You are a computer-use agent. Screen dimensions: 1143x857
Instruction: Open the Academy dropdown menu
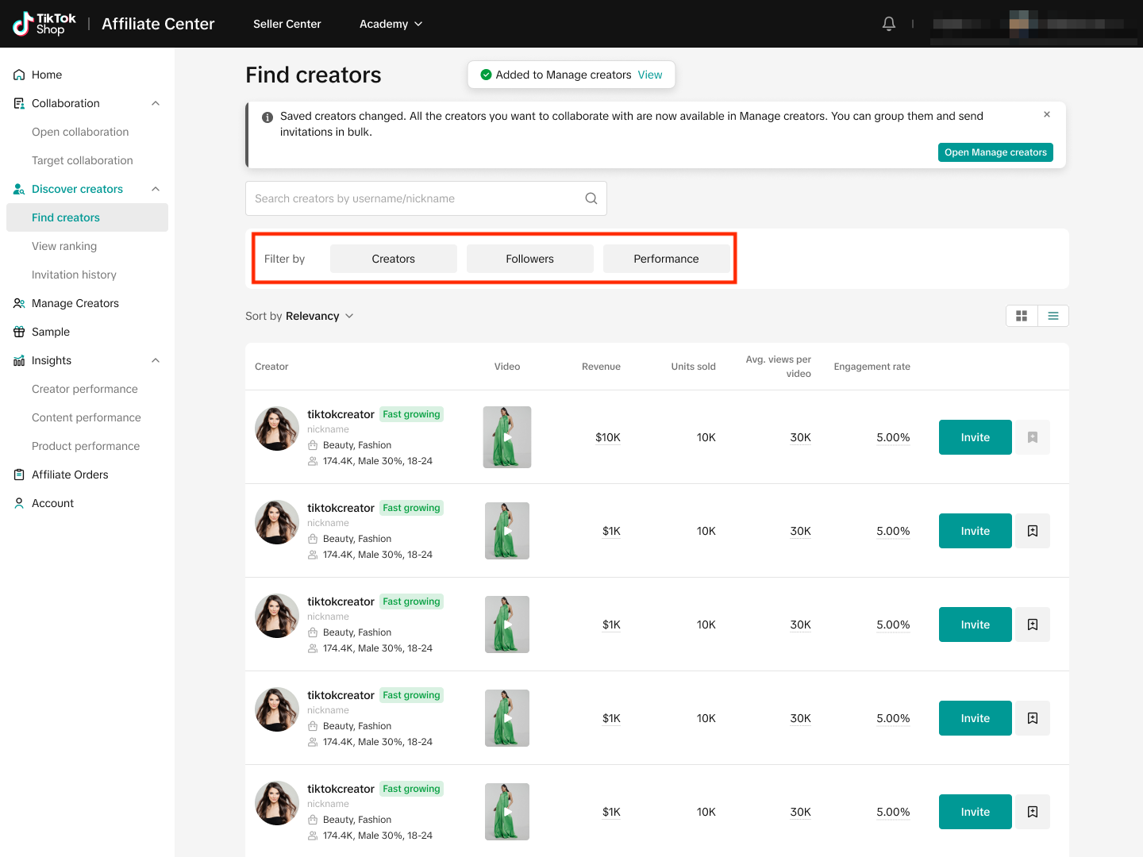[391, 24]
